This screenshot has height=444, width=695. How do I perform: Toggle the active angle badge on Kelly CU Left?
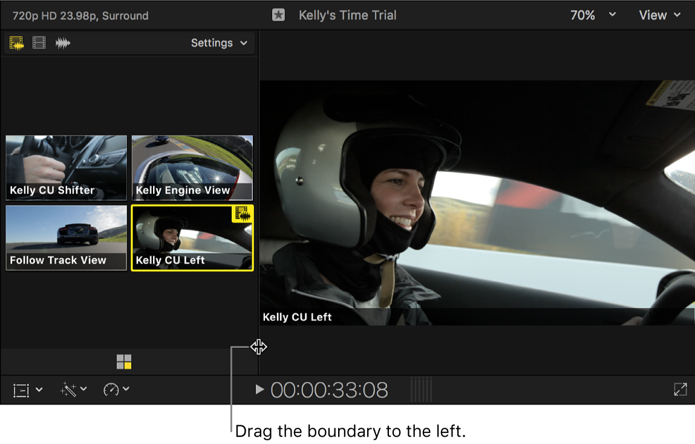(x=242, y=214)
